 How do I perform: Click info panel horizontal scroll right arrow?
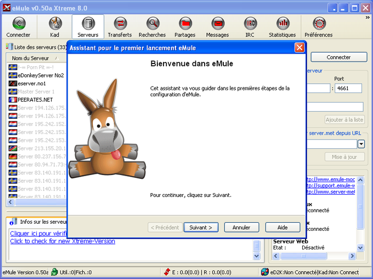coord(352,256)
